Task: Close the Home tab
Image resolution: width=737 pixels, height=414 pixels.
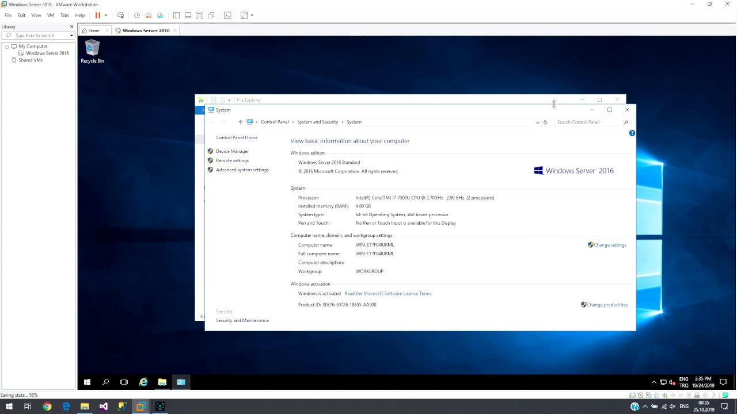Action: [106, 30]
